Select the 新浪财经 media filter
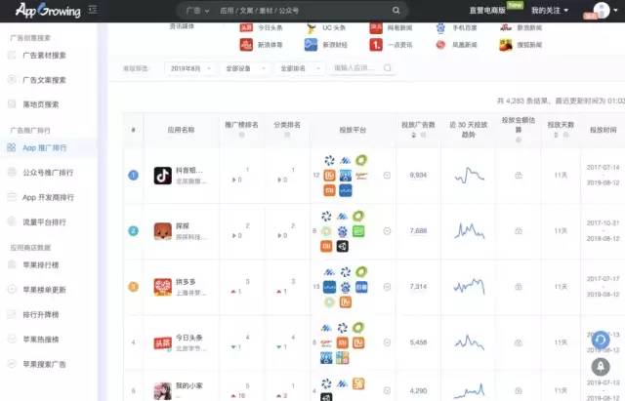The width and height of the screenshot is (625, 401). tap(325, 45)
